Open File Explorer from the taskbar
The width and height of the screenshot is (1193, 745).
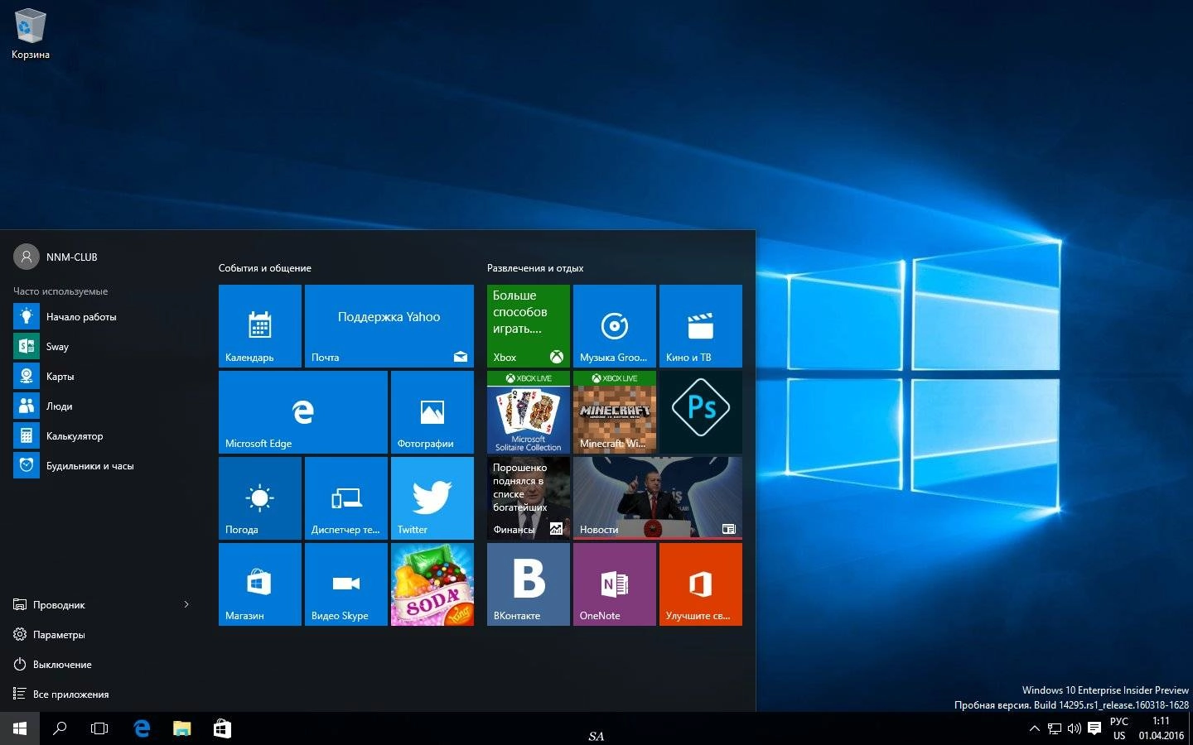coord(182,728)
